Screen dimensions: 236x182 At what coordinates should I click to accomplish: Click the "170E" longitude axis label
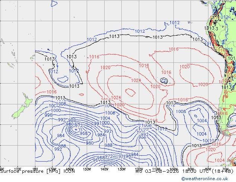(18, 169)
